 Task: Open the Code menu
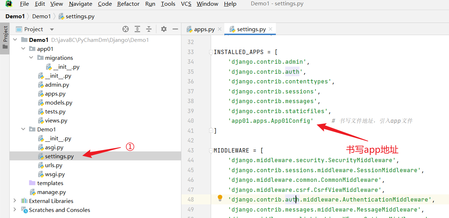point(105,4)
